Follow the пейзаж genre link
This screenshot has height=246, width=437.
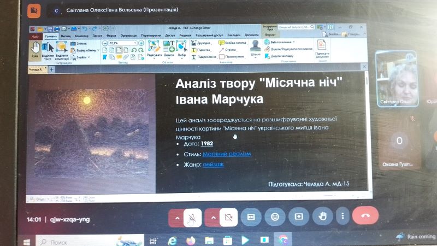[x=213, y=165]
